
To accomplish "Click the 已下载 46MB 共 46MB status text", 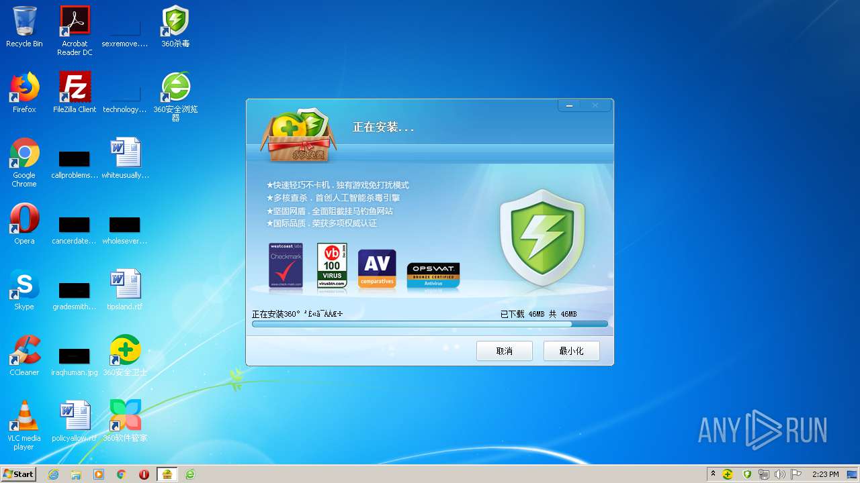I will coord(538,314).
